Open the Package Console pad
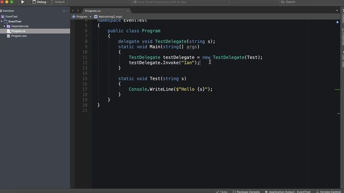 pyautogui.click(x=246, y=191)
